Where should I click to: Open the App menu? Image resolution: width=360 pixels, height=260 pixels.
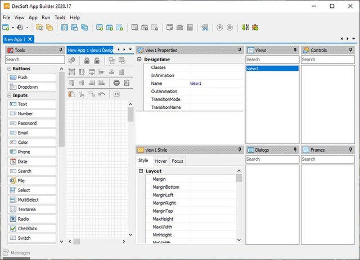pos(33,17)
